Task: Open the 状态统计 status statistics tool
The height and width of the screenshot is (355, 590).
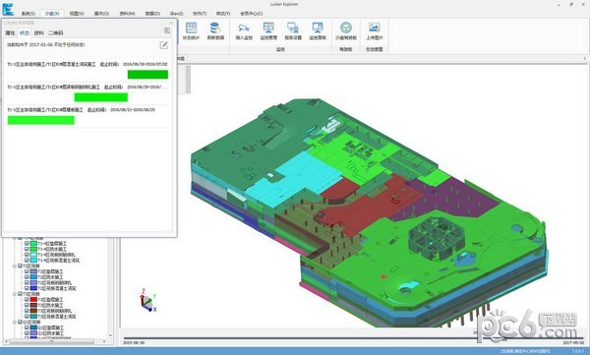Action: [x=191, y=30]
